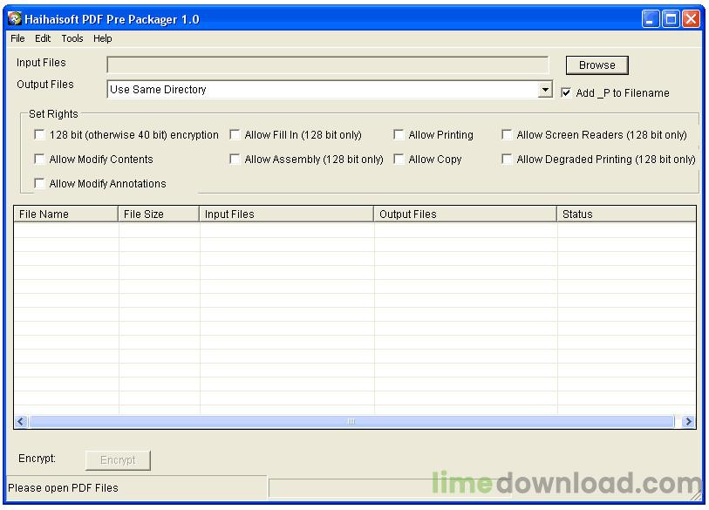The height and width of the screenshot is (510, 709).
Task: Open the File menu
Action: click(17, 38)
